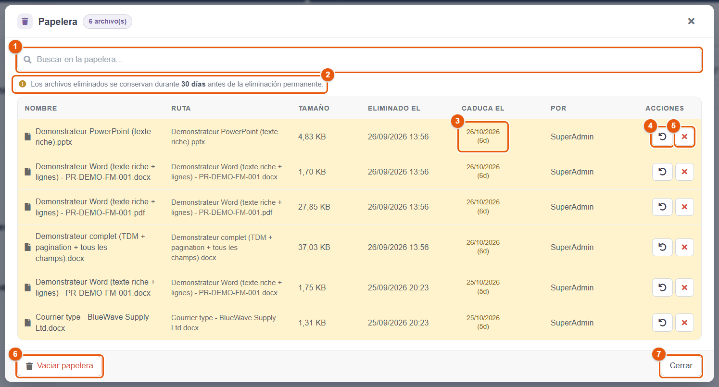This screenshot has height=387, width=719.
Task: Restore the PR-DEMO-FM-001.pdf file
Action: [x=662, y=207]
